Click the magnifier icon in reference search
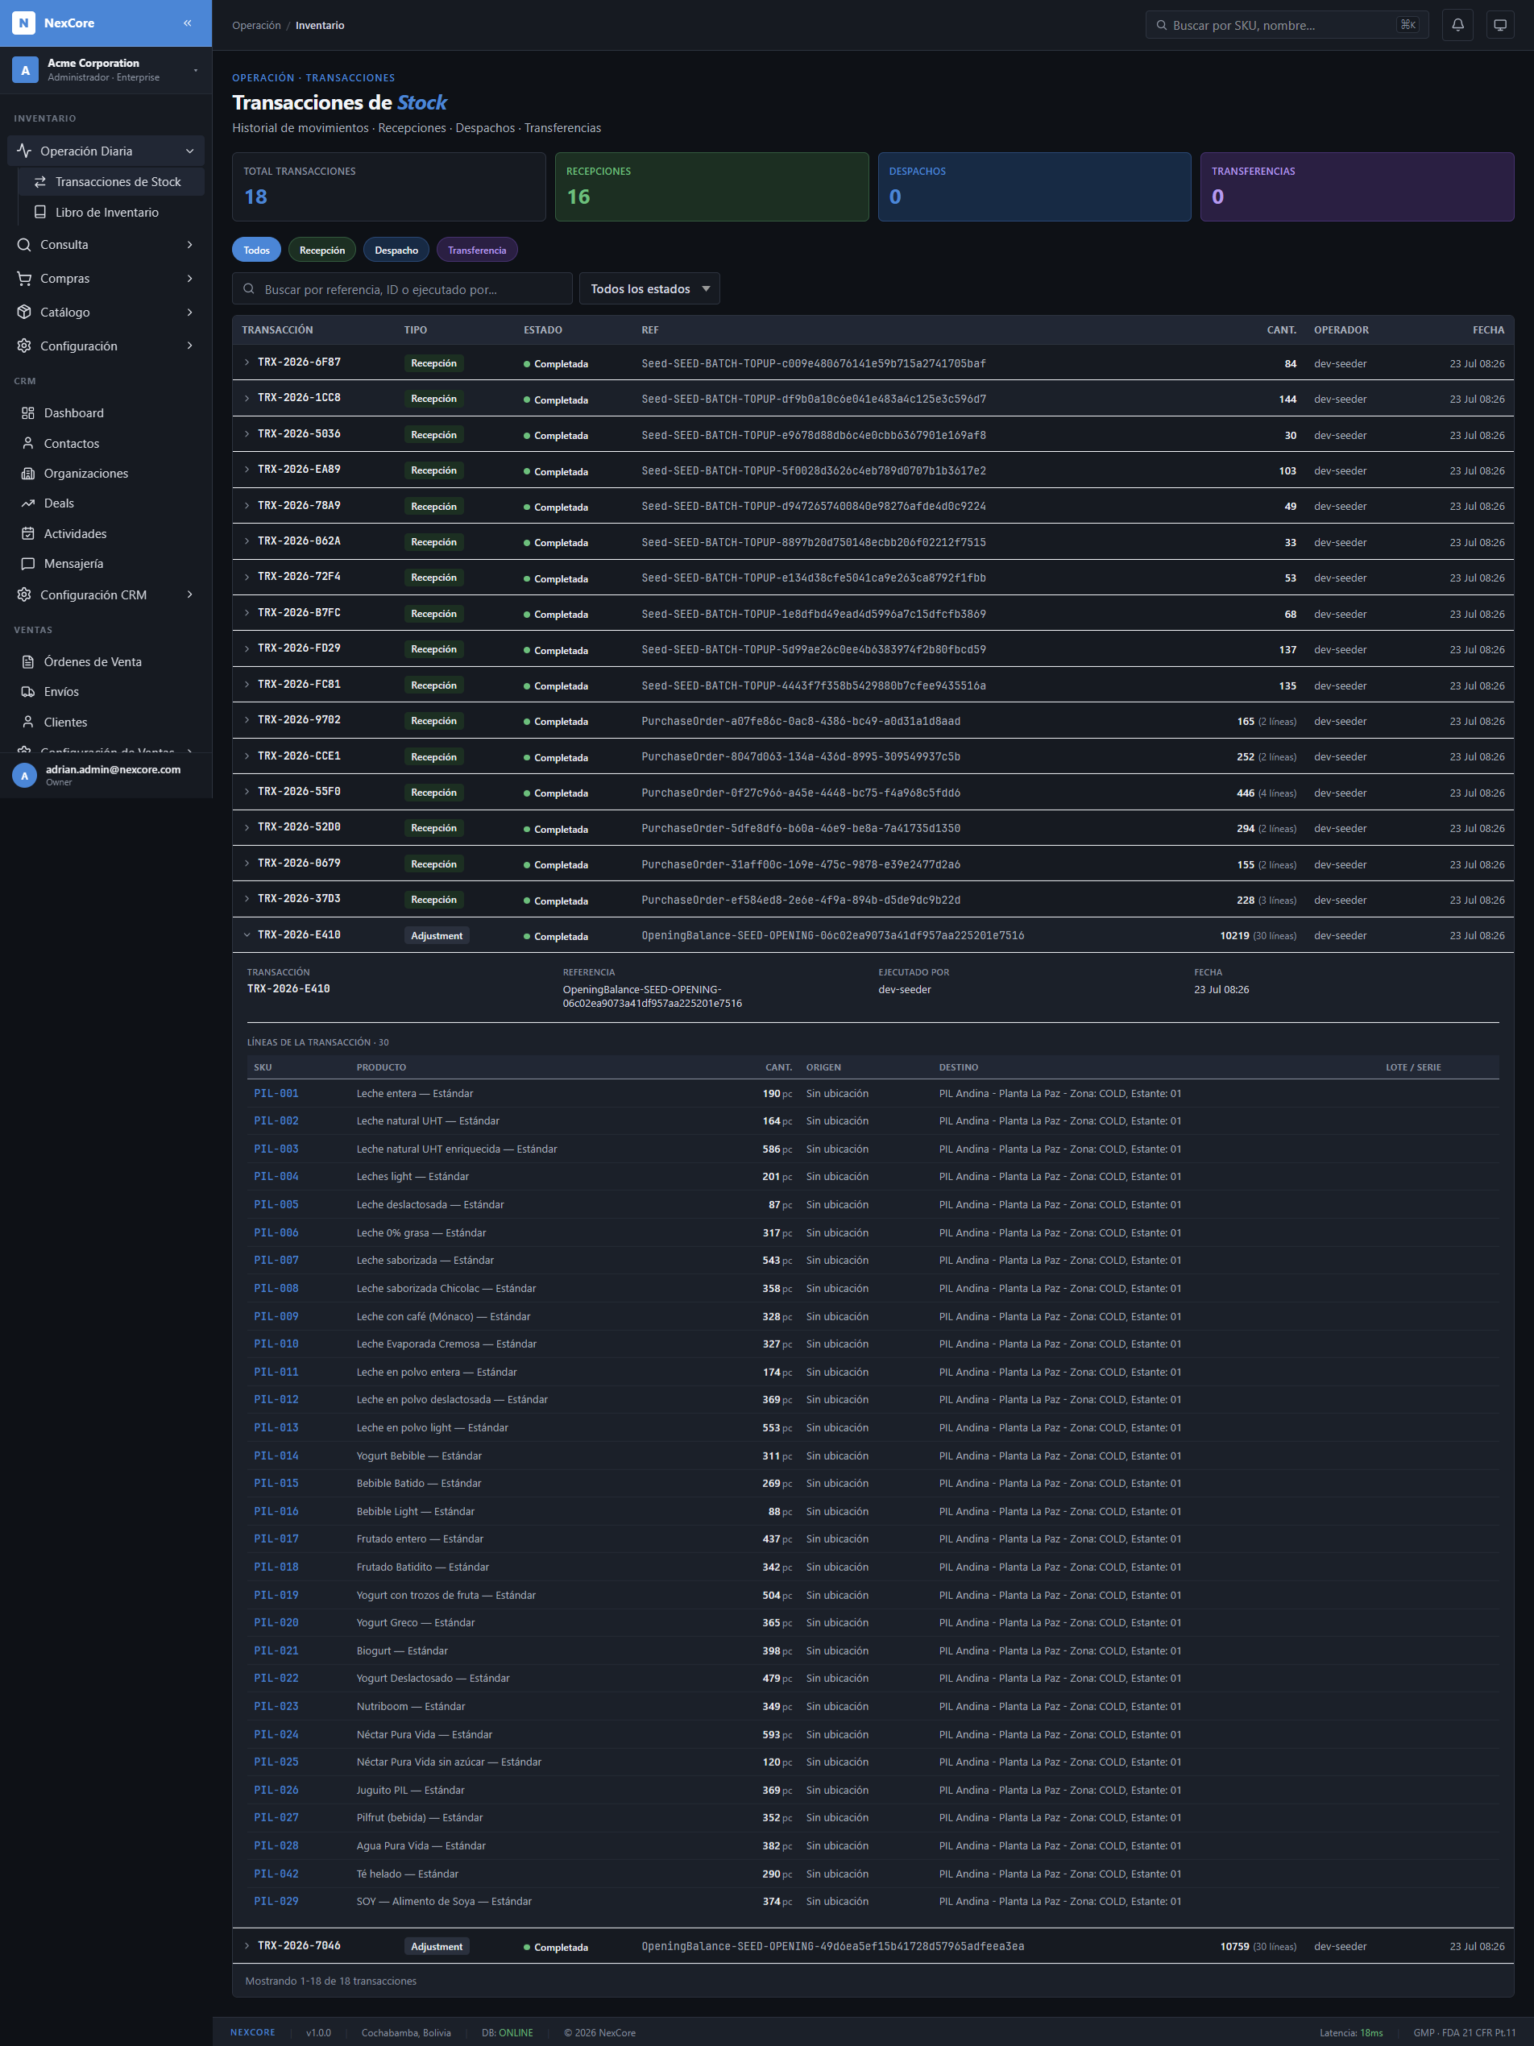1534x2046 pixels. [x=249, y=288]
